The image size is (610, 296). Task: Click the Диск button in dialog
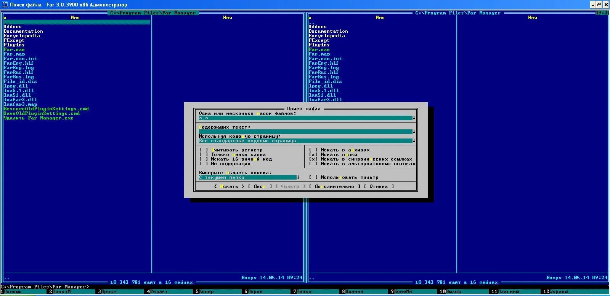tap(260, 186)
